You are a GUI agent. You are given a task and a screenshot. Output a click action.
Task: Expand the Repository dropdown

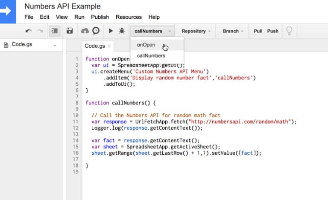pos(196,31)
